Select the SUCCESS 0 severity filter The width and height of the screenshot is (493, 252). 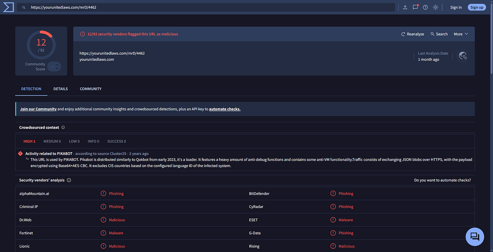click(117, 141)
